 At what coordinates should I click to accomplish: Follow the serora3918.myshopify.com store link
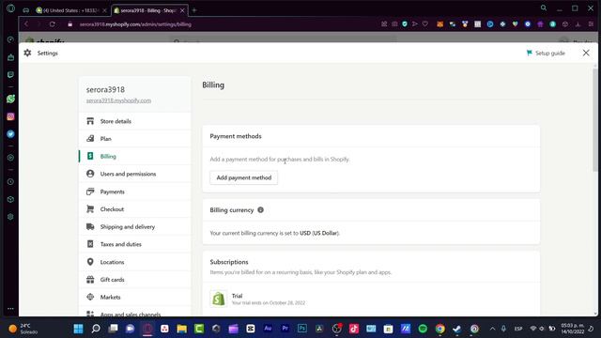[118, 100]
